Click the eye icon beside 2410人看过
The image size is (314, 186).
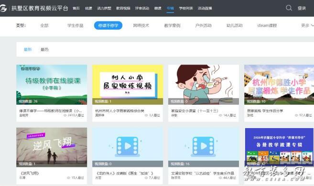(65, 115)
